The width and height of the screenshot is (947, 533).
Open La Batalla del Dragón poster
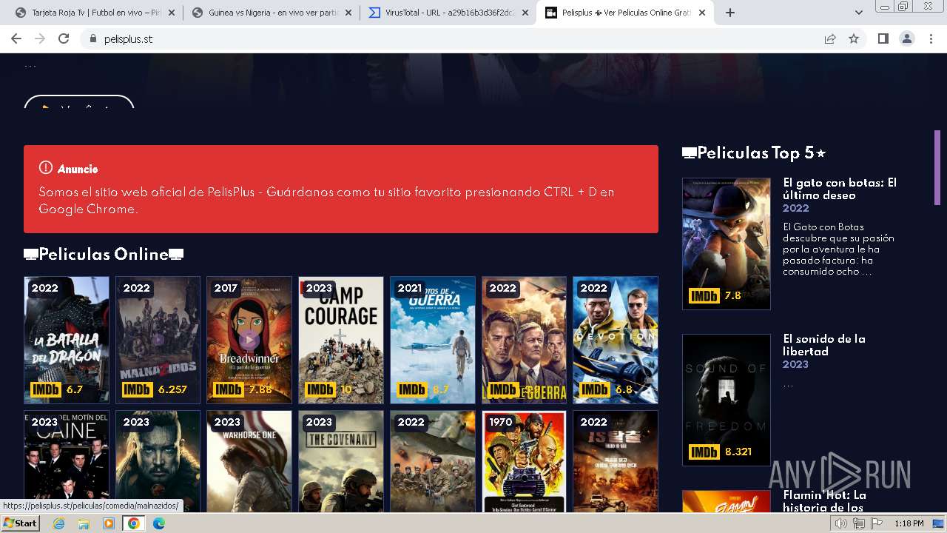click(67, 340)
